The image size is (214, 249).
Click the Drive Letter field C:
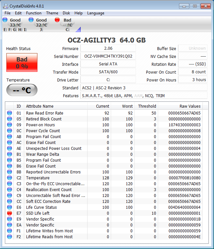[x=108, y=80]
